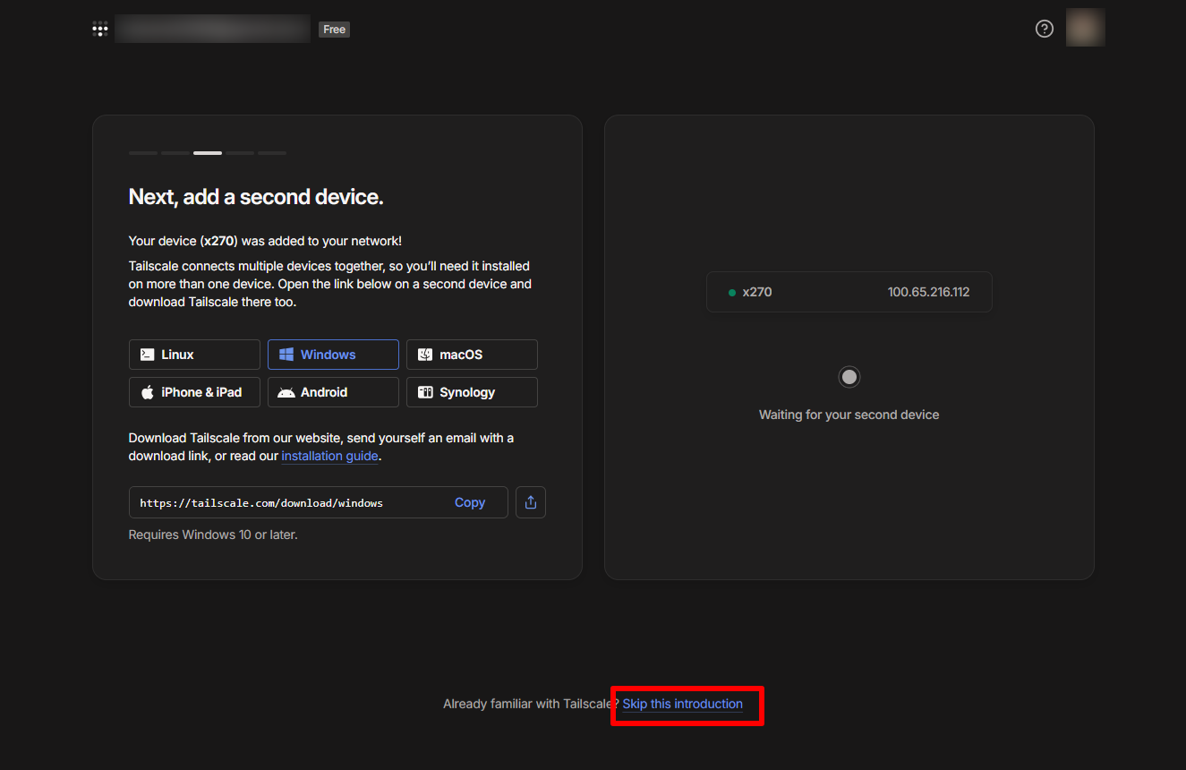1186x770 pixels.
Task: Choose the iPhone & iPad option
Action: click(x=194, y=392)
